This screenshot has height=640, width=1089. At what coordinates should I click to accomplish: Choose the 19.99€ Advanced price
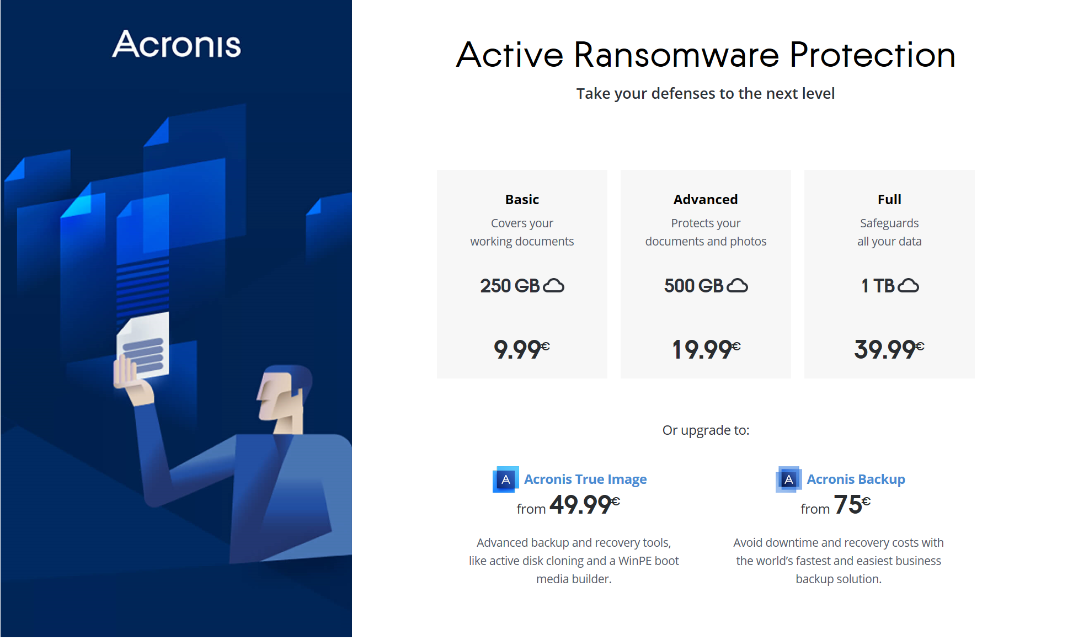pyautogui.click(x=706, y=349)
